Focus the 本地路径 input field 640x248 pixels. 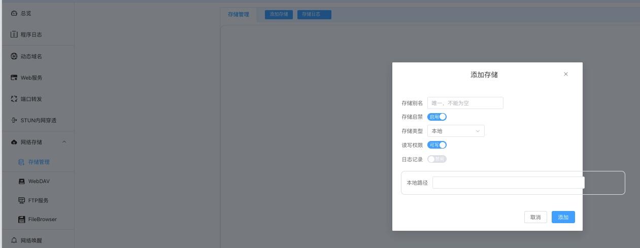pos(509,183)
